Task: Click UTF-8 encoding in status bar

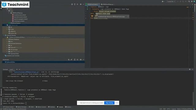Action: tap(168, 109)
